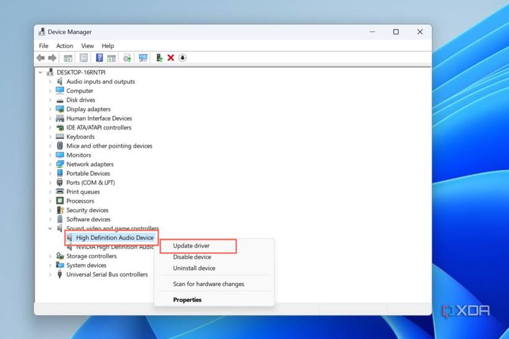Click the Storage controllers icon
This screenshot has height=339, width=509.
[x=60, y=256]
